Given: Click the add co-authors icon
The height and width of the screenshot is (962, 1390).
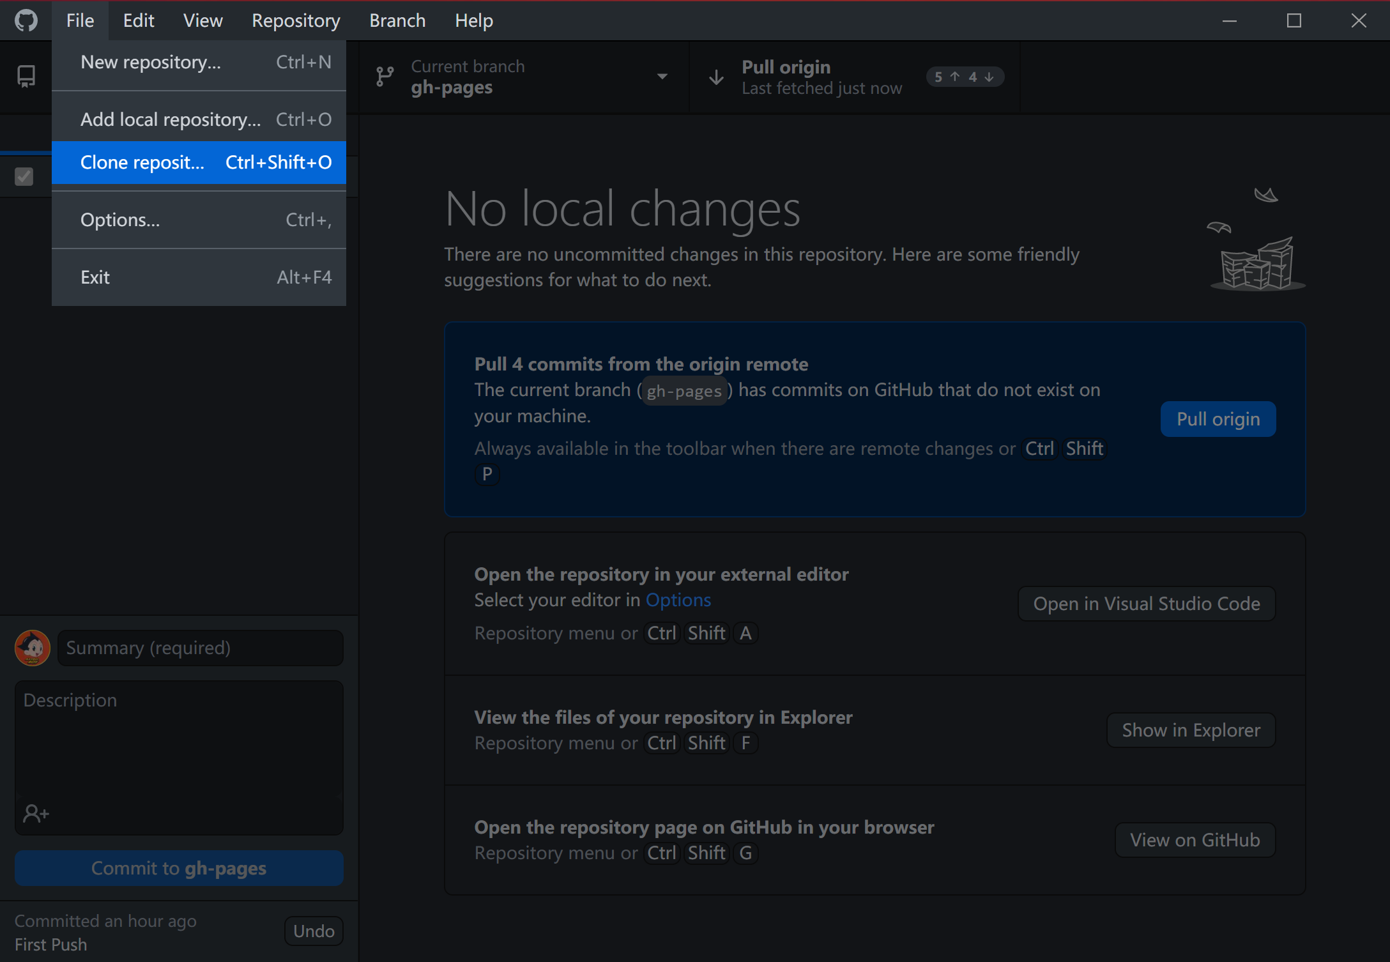Looking at the screenshot, I should point(36,813).
